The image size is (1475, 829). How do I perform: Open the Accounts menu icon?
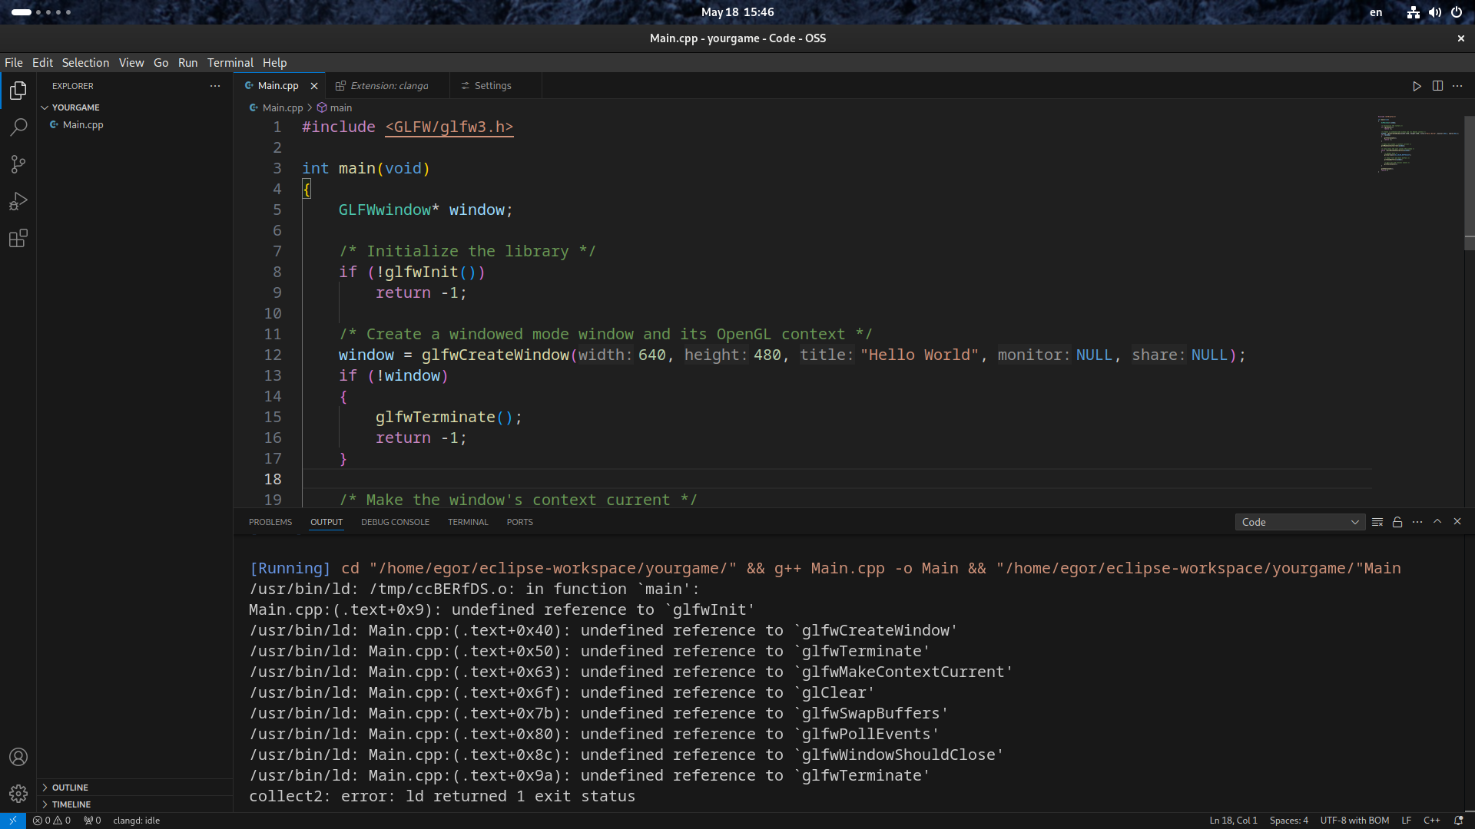coord(18,757)
